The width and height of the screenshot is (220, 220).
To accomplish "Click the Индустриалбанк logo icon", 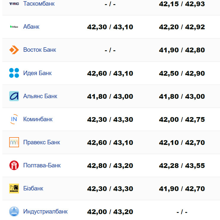I will pyautogui.click(x=14, y=211).
